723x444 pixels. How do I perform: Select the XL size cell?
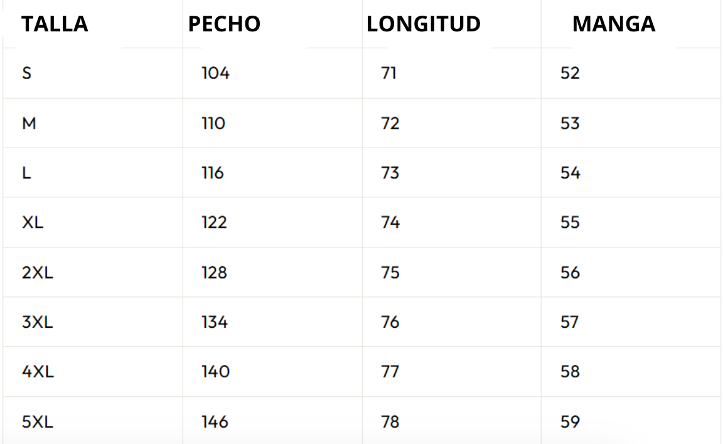33,222
